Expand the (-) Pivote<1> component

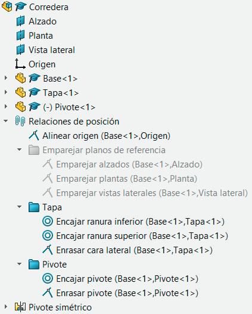coord(6,107)
